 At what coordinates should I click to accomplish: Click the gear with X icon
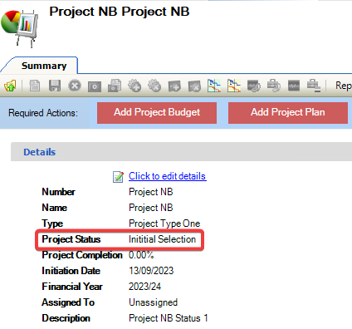pos(154,86)
